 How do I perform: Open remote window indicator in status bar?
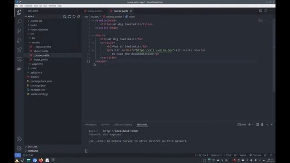[18, 155]
